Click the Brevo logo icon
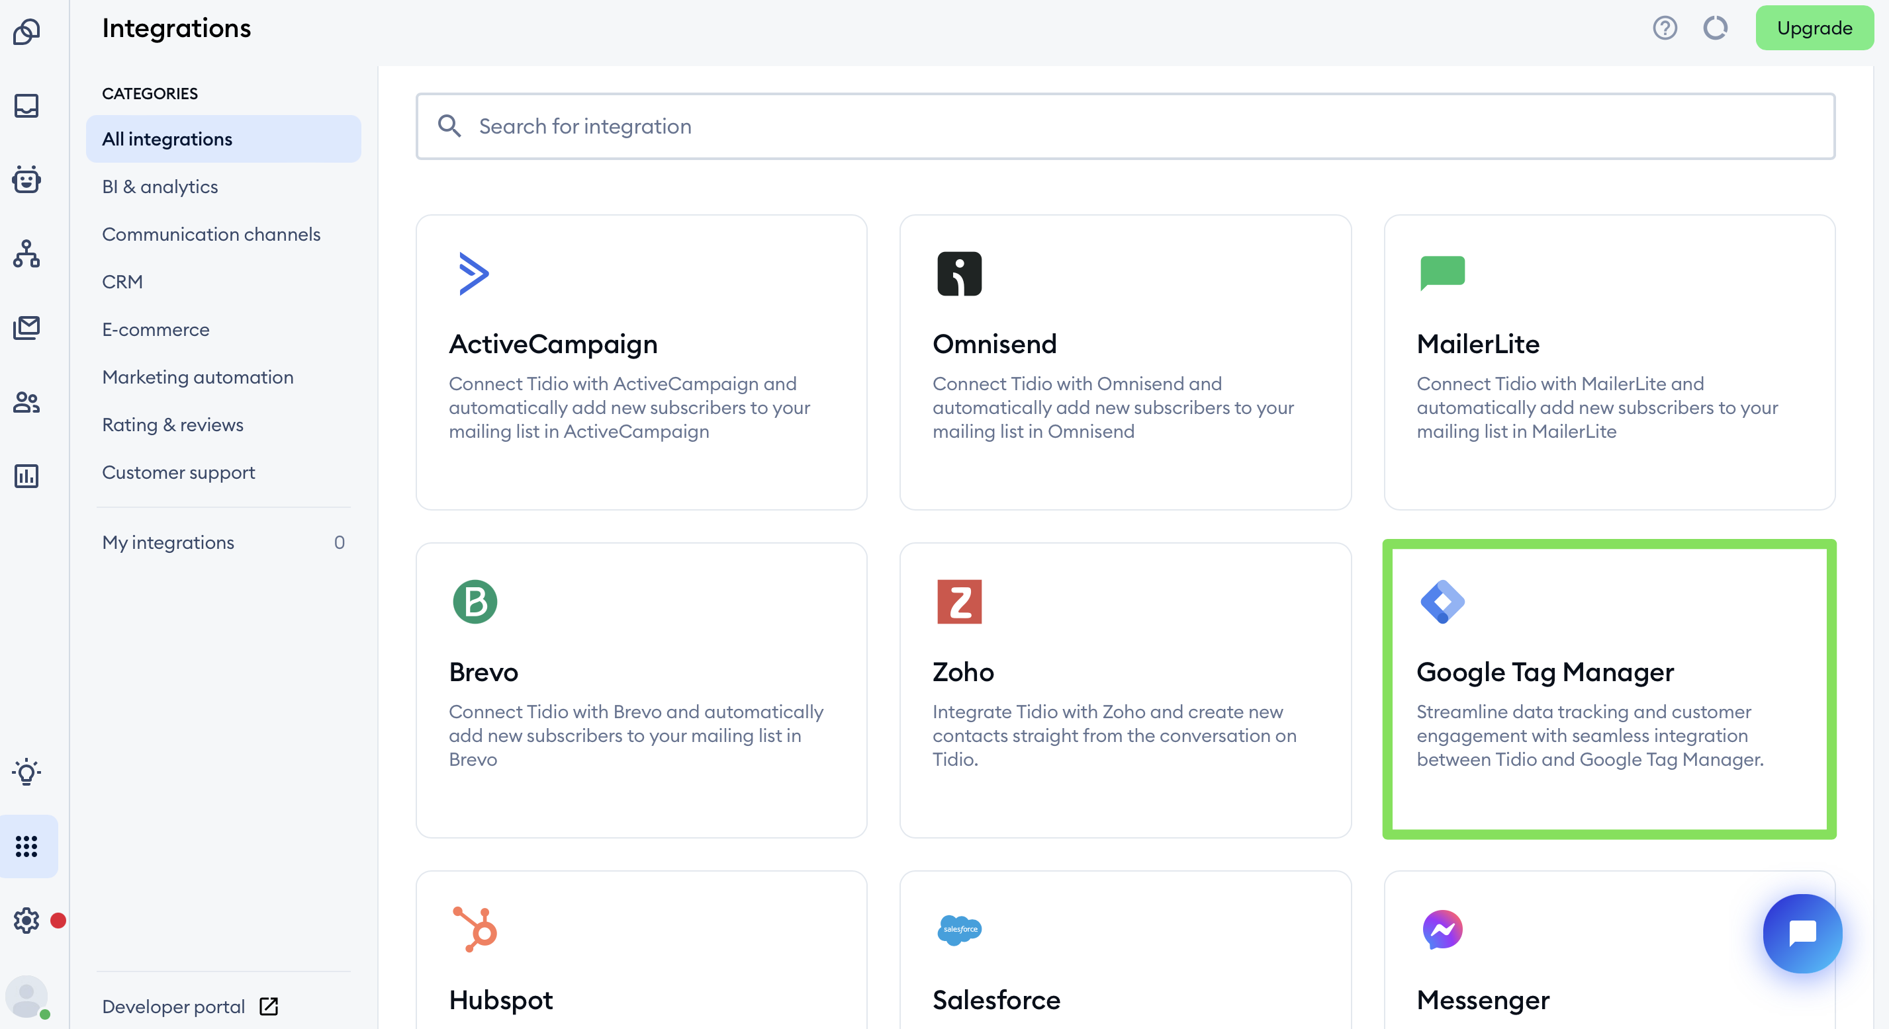Screen dimensions: 1889x1029 click(475, 601)
